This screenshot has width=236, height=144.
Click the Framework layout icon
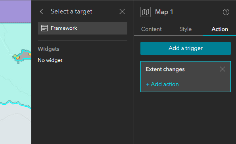coord(44,28)
